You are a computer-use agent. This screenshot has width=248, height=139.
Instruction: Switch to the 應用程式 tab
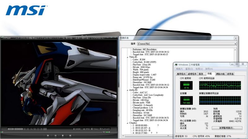[181, 74]
